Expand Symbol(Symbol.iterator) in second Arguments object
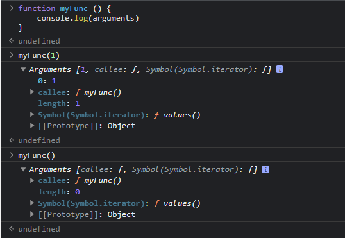Image resolution: width=345 pixels, height=238 pixels. 32,203
